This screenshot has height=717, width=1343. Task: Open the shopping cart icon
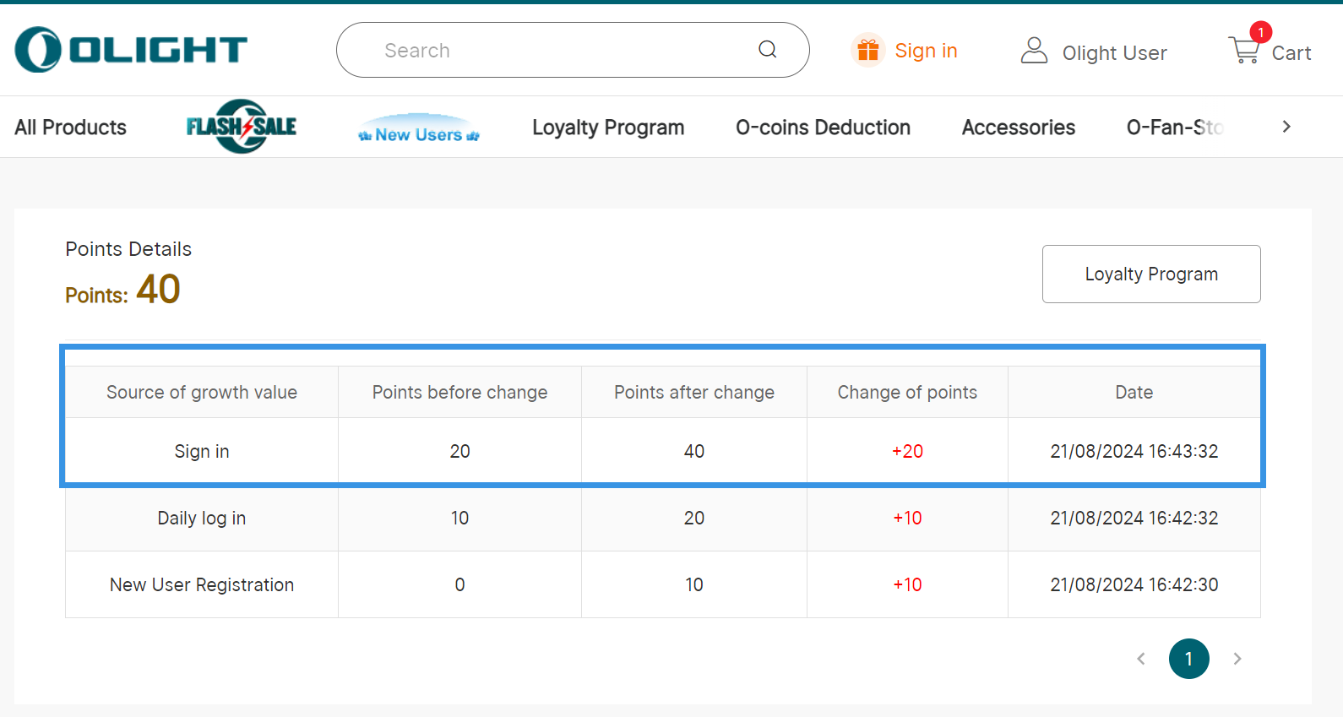click(1244, 52)
